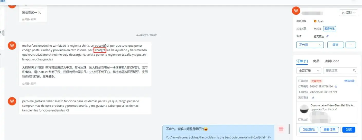
Task: Copy the order number with copy icon
Action: [336, 87]
